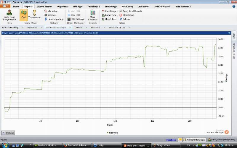Apply filters to all Reports
The height and width of the screenshot is (148, 237).
131,11
